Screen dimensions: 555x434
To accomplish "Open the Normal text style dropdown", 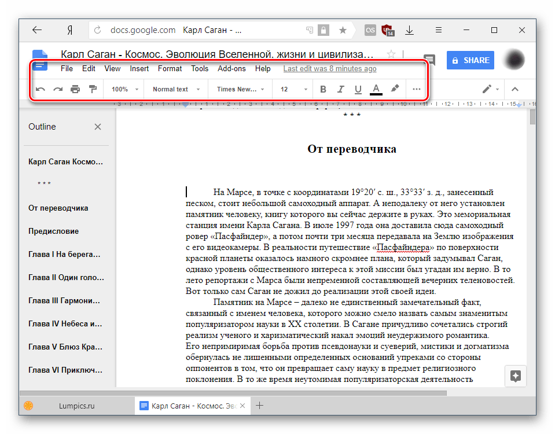I will pyautogui.click(x=177, y=89).
